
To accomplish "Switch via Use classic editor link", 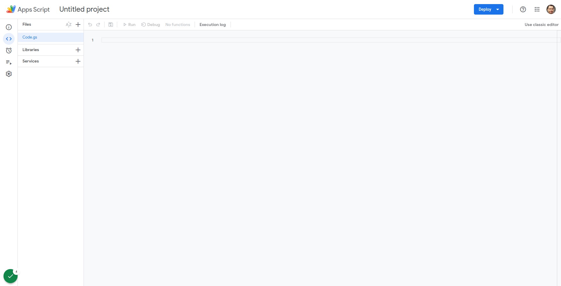I will [x=541, y=25].
